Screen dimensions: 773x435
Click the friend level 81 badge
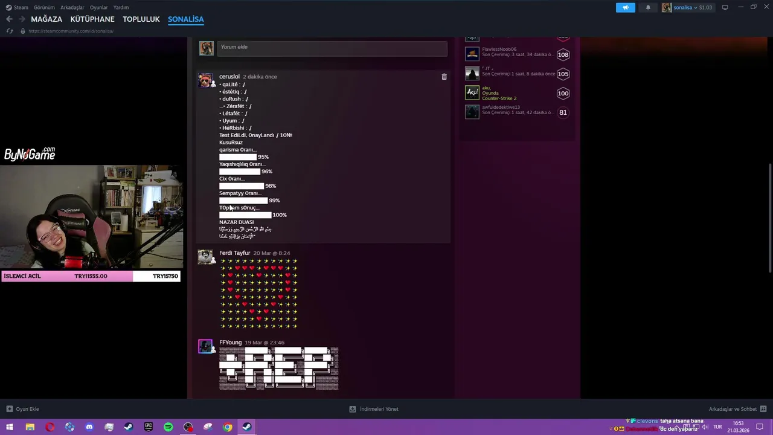click(563, 112)
